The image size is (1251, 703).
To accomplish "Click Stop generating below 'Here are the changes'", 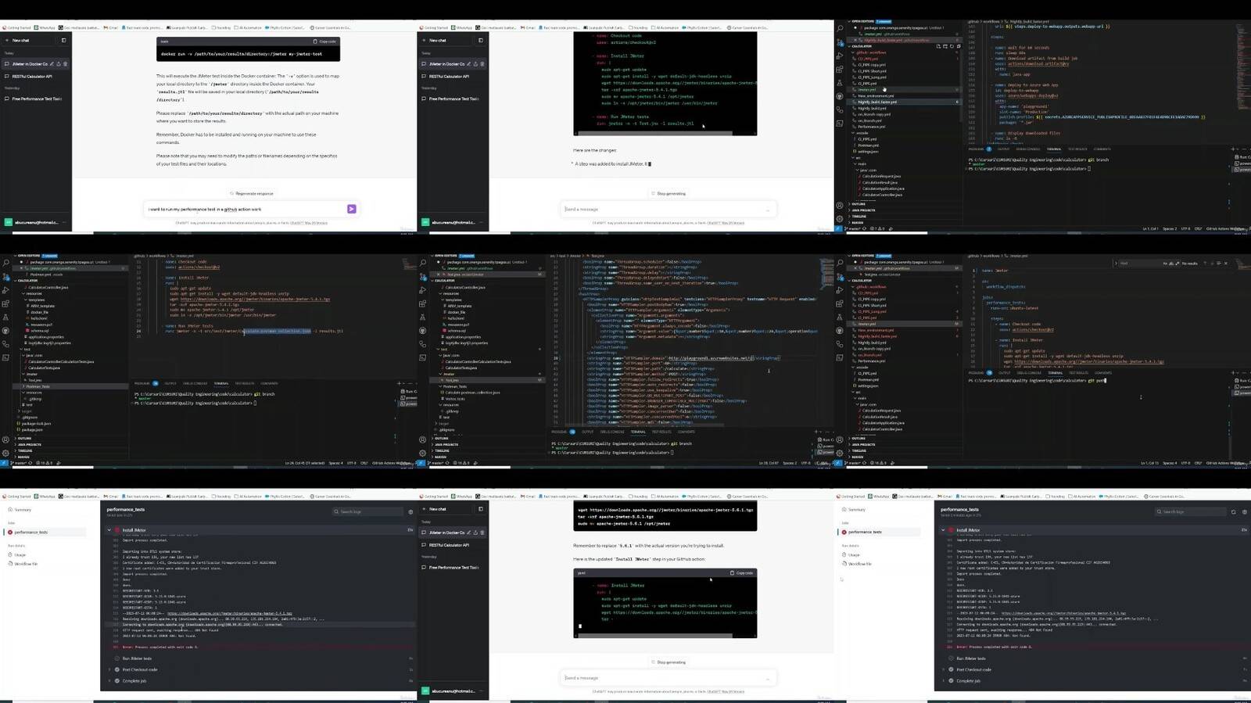I will click(669, 193).
